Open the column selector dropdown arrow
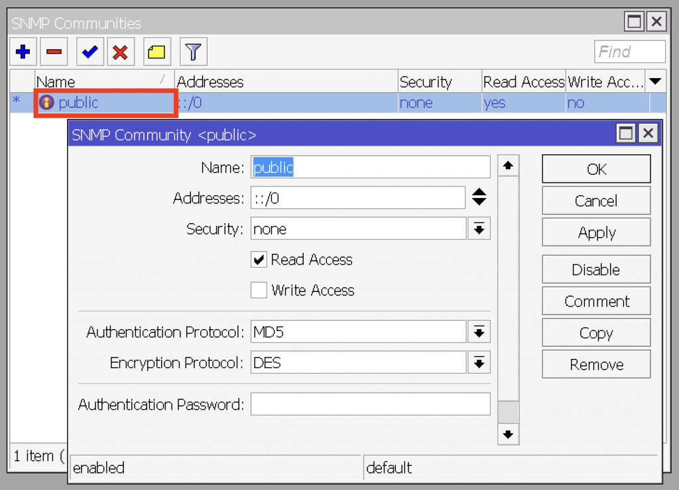 [656, 81]
